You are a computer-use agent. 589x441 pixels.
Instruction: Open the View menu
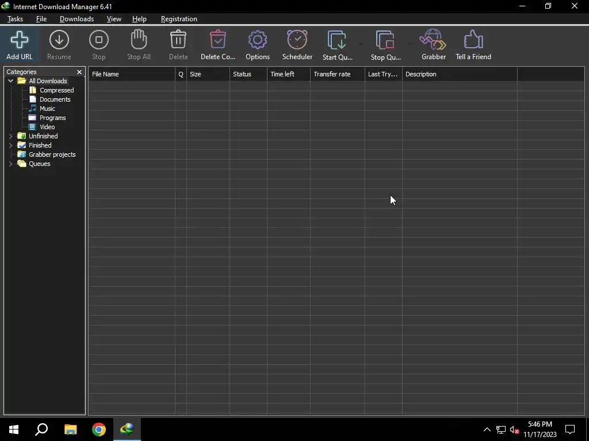114,19
